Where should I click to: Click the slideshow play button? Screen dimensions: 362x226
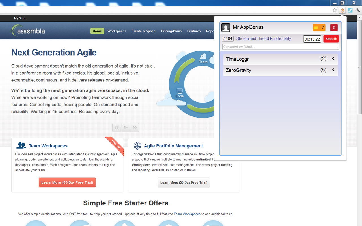[x=126, y=128]
